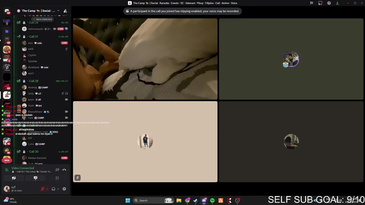Open headphone output options arrow
The width and height of the screenshot is (365, 205).
coord(58,189)
